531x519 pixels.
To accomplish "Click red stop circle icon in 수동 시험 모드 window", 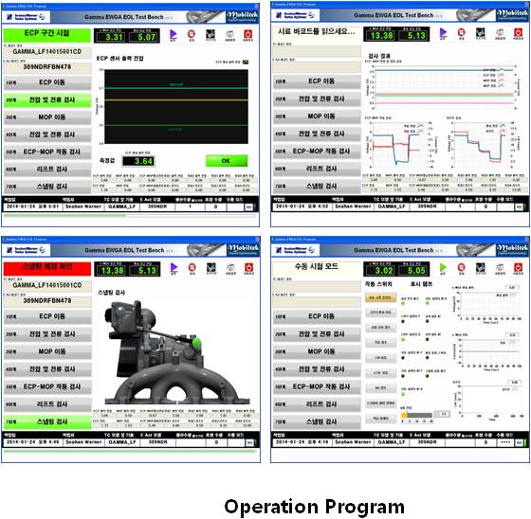I will (x=461, y=268).
